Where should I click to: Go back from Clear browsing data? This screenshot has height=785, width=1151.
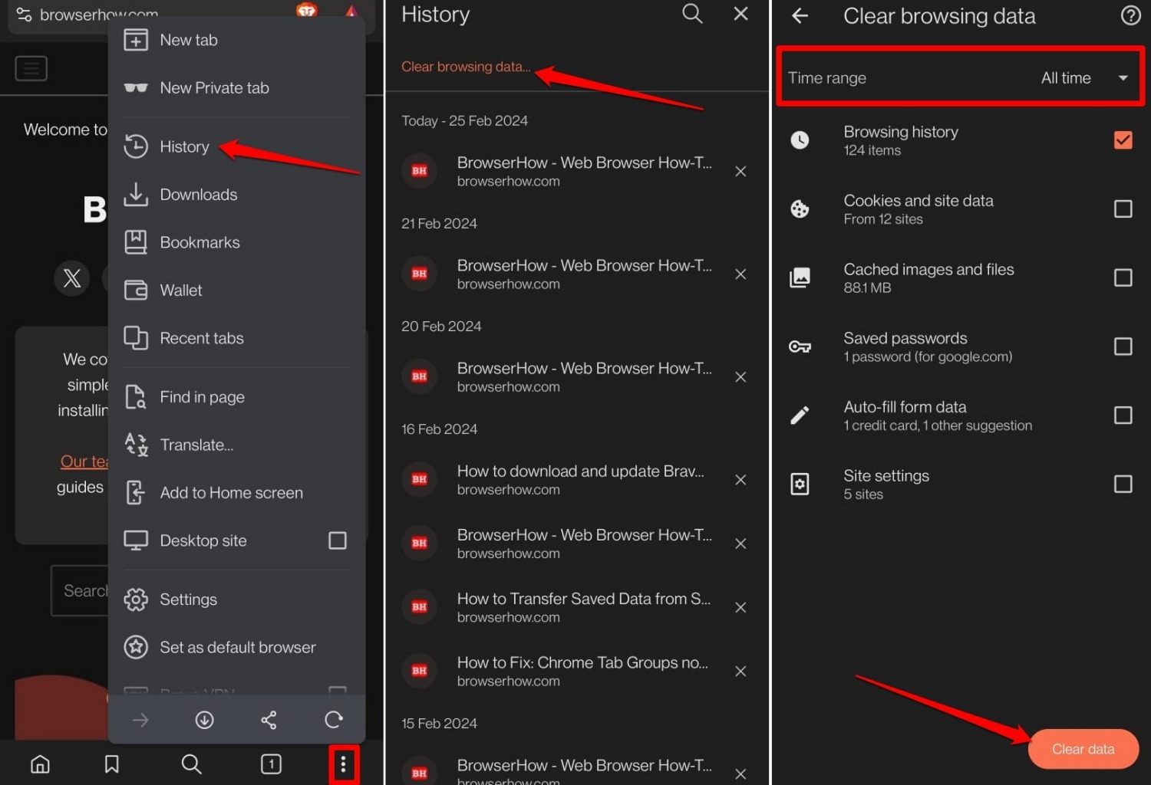tap(800, 15)
